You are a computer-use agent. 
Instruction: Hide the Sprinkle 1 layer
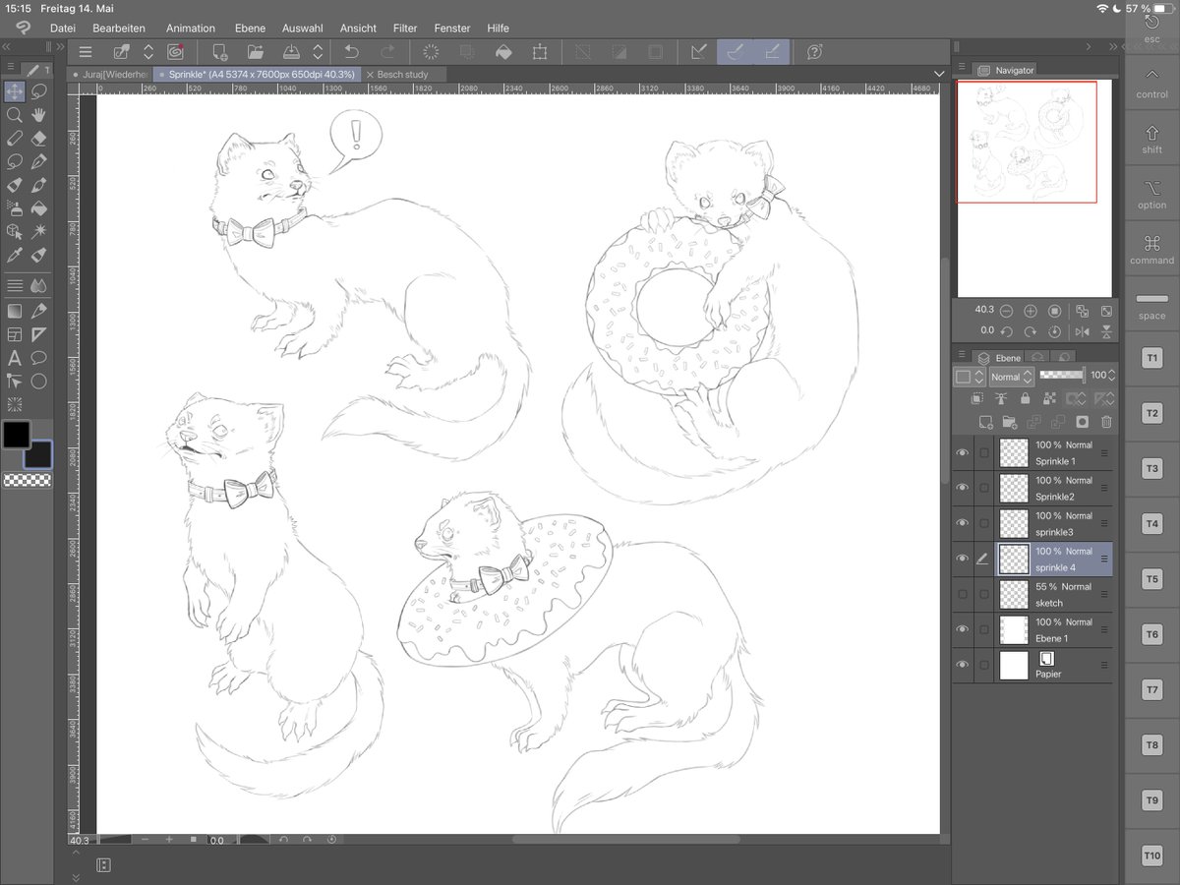pyautogui.click(x=963, y=452)
